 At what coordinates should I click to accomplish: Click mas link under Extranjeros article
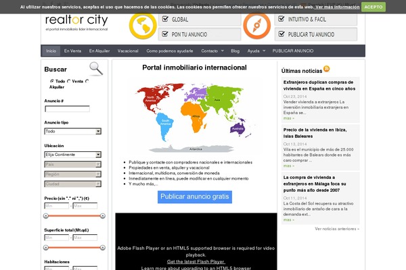289,118
